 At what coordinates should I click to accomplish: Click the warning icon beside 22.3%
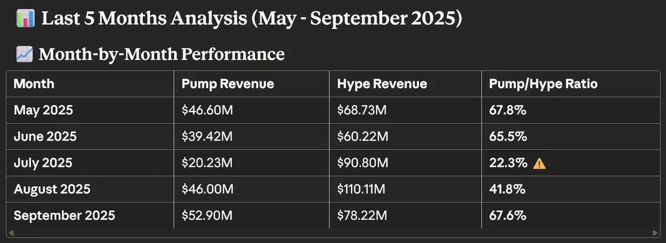(539, 163)
